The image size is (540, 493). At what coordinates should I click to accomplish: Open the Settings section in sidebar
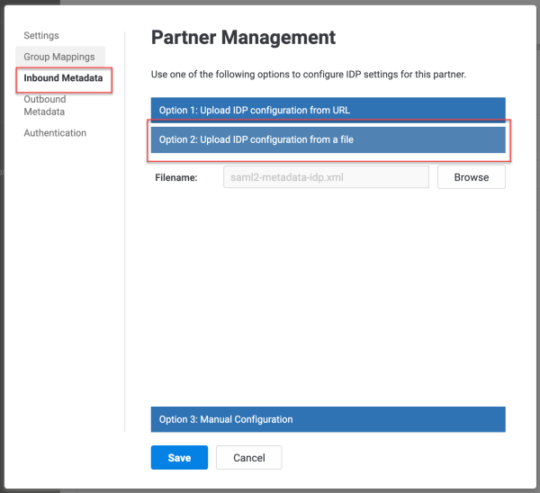point(41,35)
